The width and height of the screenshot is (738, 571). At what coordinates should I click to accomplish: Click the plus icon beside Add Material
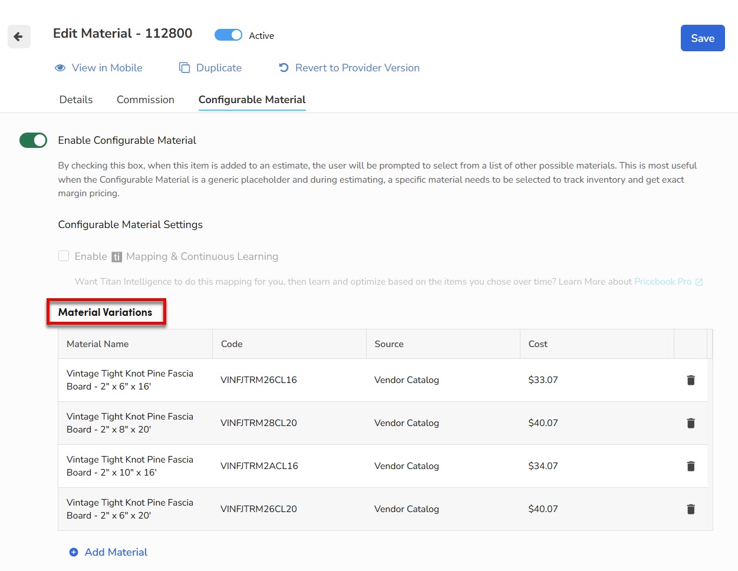(x=74, y=552)
